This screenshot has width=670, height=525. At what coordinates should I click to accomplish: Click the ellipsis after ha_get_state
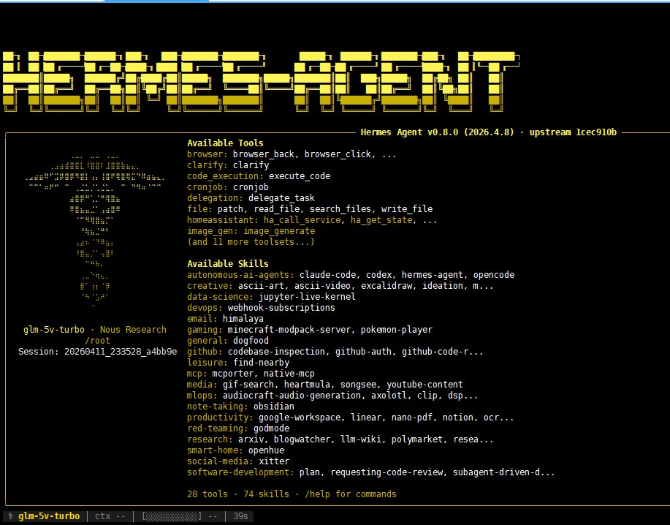tap(430, 220)
